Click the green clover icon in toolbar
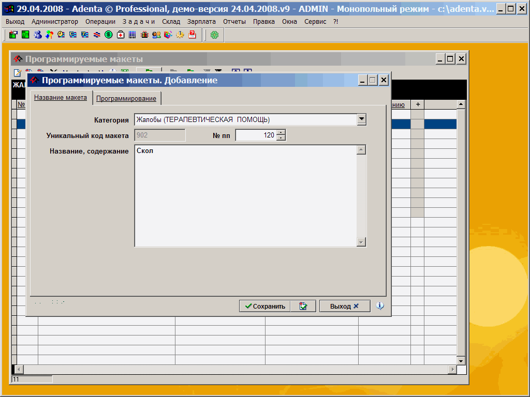530x397 pixels. click(x=214, y=35)
